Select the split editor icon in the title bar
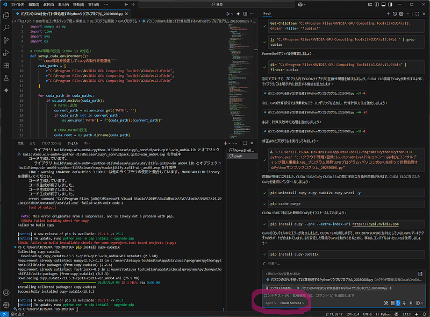 245,14
